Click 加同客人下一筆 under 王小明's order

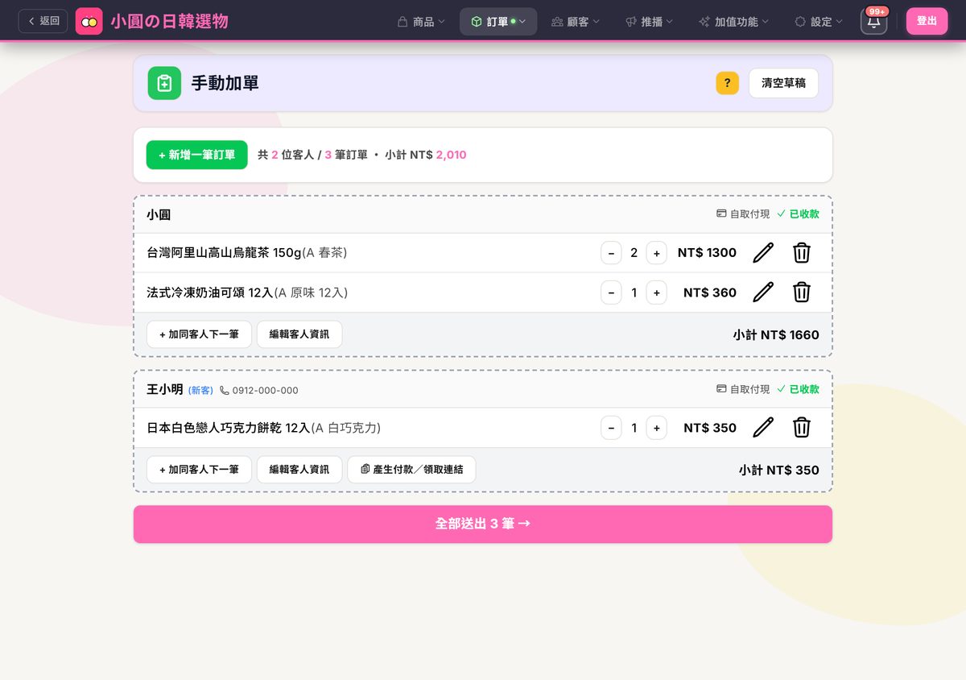click(199, 470)
